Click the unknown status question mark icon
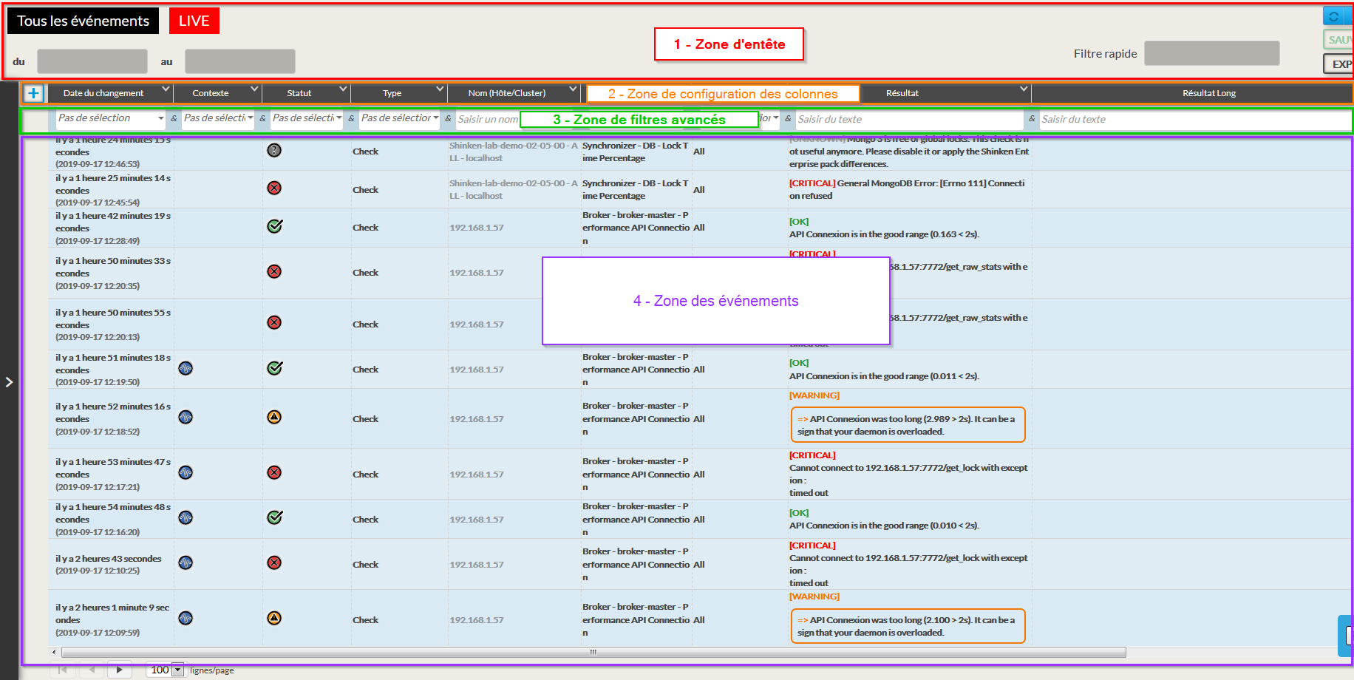Image resolution: width=1354 pixels, height=680 pixels. click(x=274, y=151)
